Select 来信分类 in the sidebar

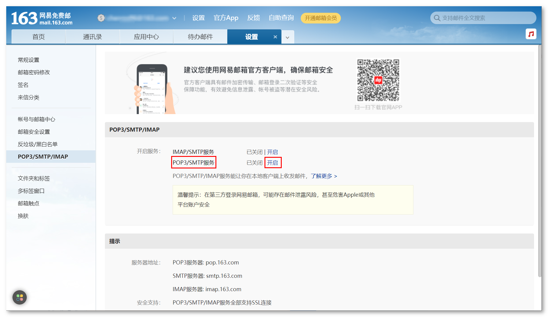(29, 97)
